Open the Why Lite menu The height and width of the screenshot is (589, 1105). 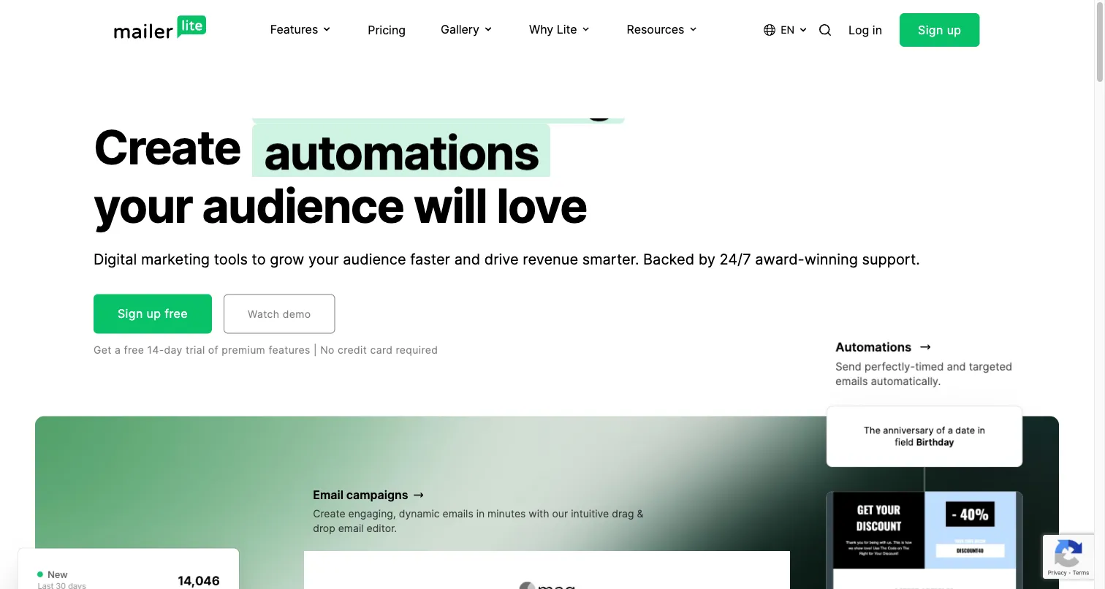[553, 29]
